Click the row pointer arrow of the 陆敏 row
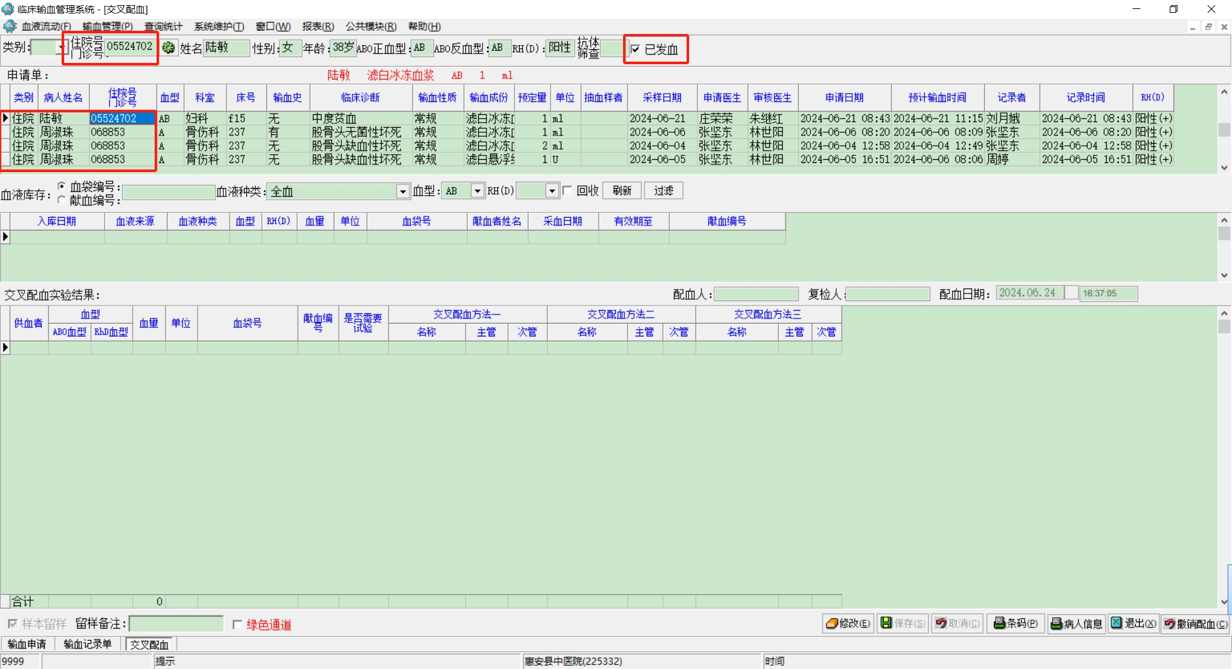Screen dimensions: 1232x669 (5, 118)
